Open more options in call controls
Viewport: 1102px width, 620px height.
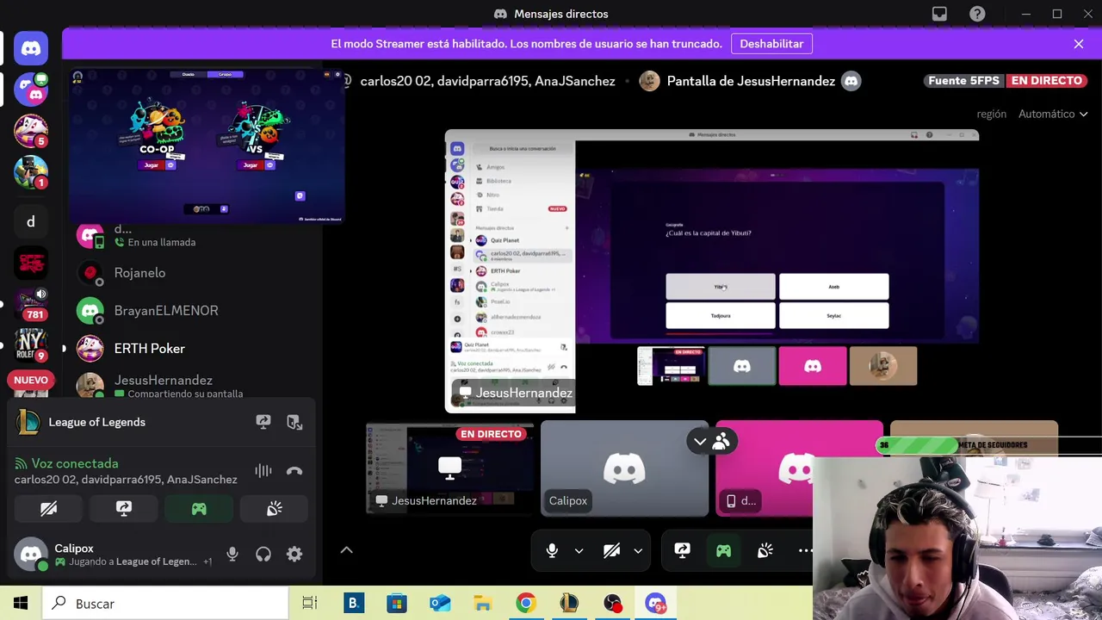tap(805, 550)
